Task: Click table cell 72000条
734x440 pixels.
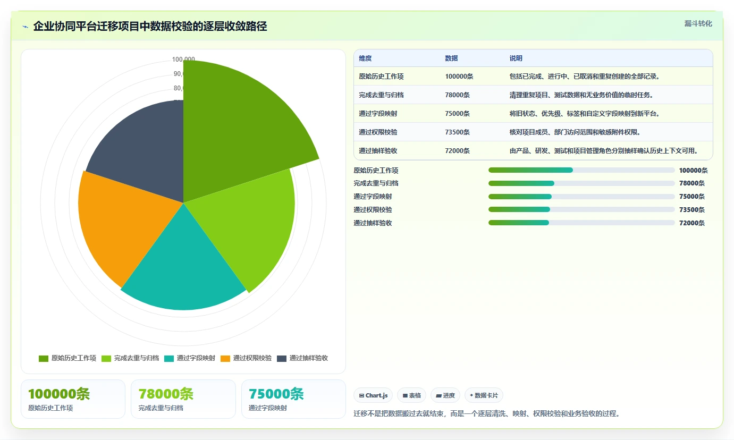Action: tap(458, 151)
